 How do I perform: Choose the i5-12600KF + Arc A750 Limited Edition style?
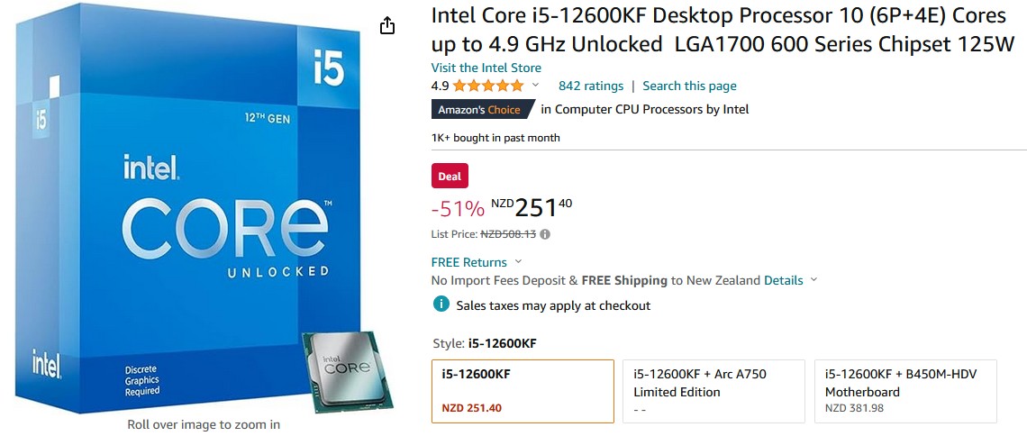[713, 391]
